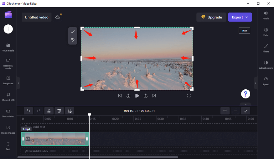274x159 pixels.
Task: Open the Text panel in sidebar
Action: [x=8, y=146]
